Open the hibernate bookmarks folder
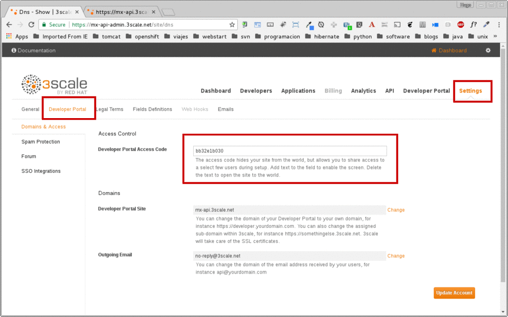The width and height of the screenshot is (508, 317). tap(322, 36)
